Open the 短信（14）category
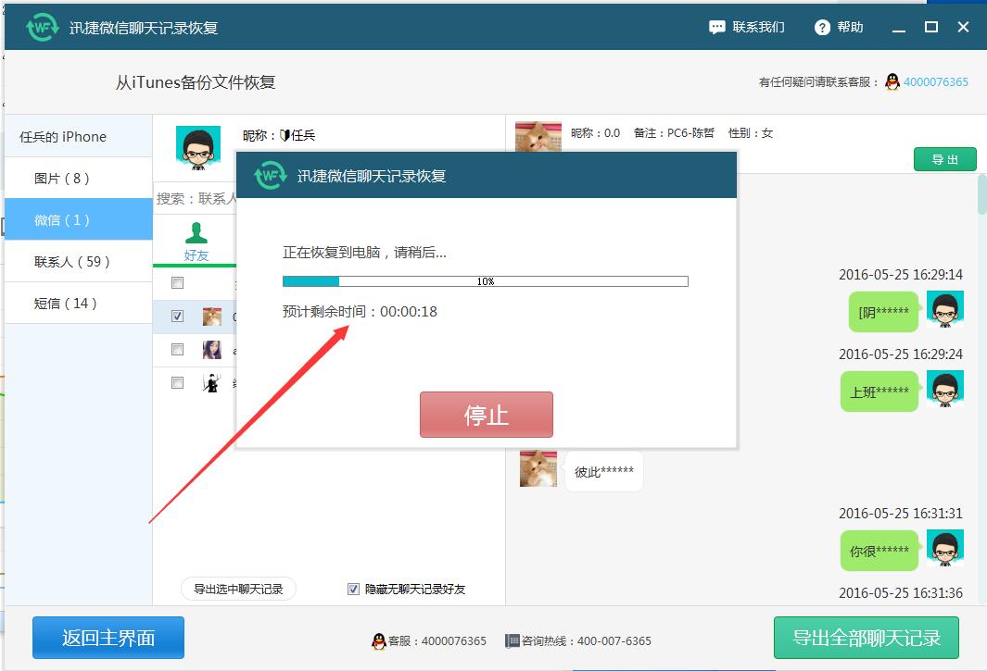987x671 pixels. point(78,304)
